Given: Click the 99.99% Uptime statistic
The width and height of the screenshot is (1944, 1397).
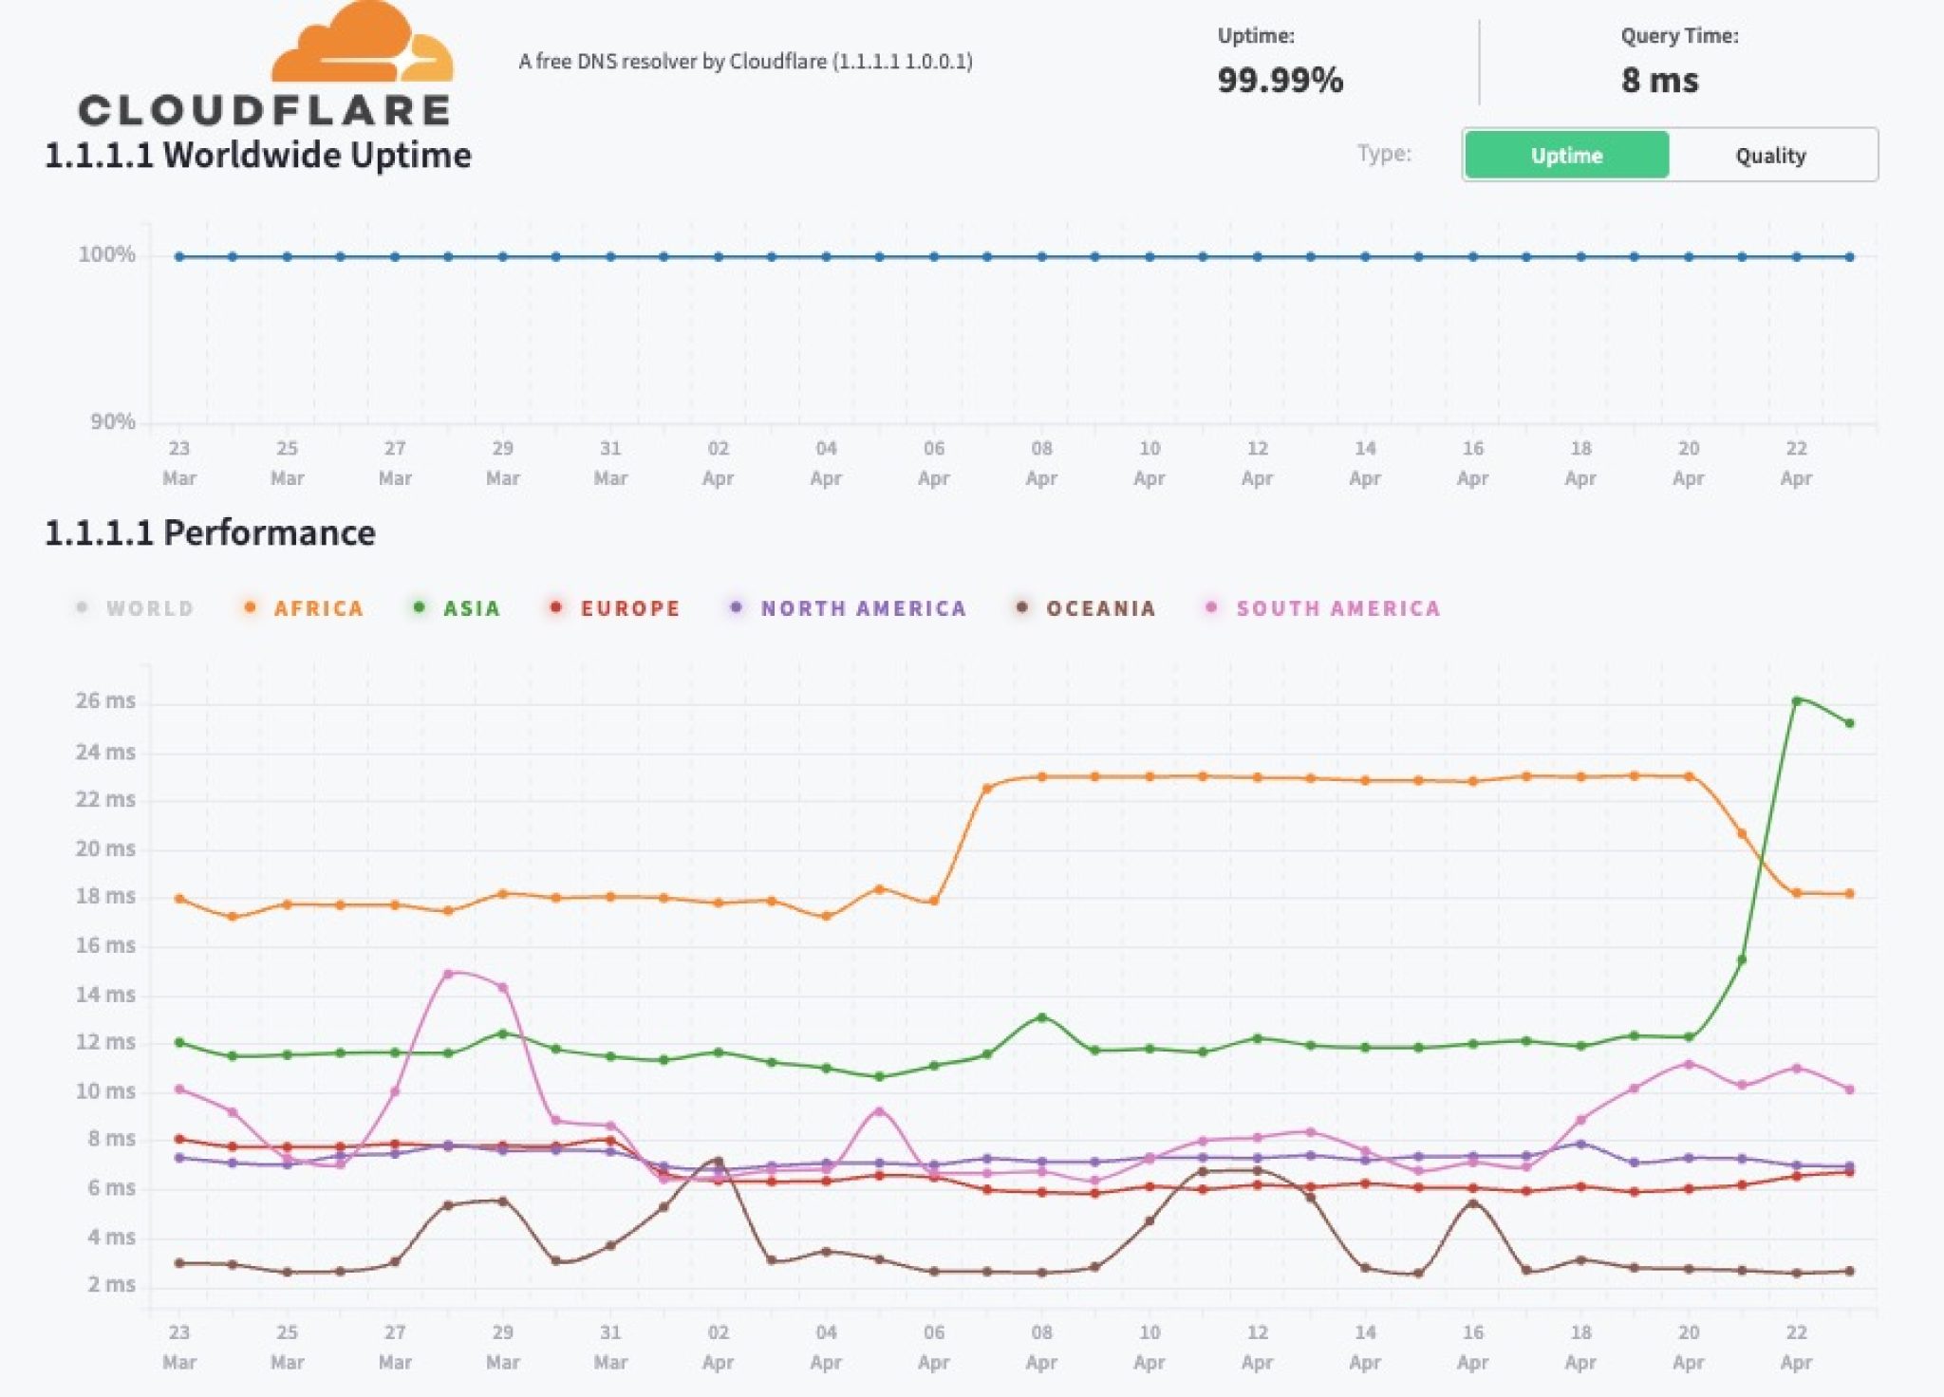Looking at the screenshot, I should [1280, 81].
